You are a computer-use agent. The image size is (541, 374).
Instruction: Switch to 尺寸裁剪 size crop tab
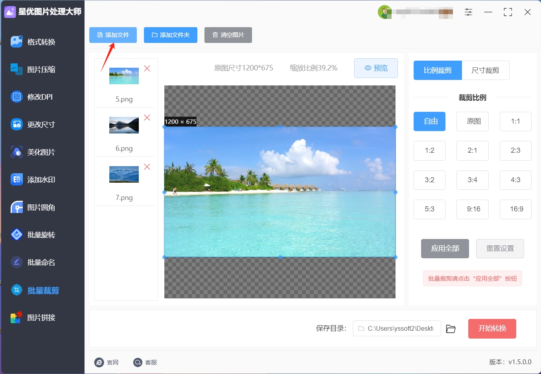point(486,70)
